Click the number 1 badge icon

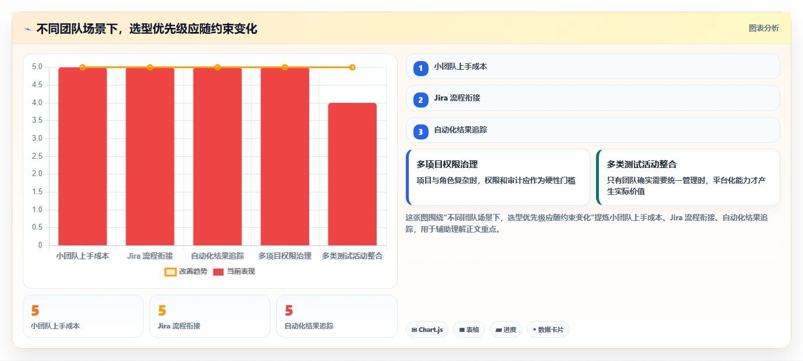pyautogui.click(x=421, y=68)
